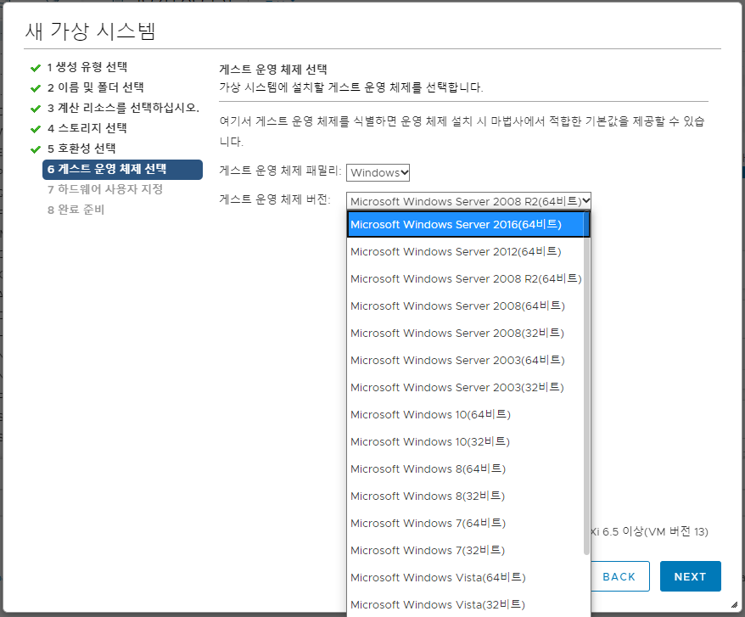The image size is (745, 617).
Task: Select Microsoft Windows 10(32비트)
Action: pos(466,441)
